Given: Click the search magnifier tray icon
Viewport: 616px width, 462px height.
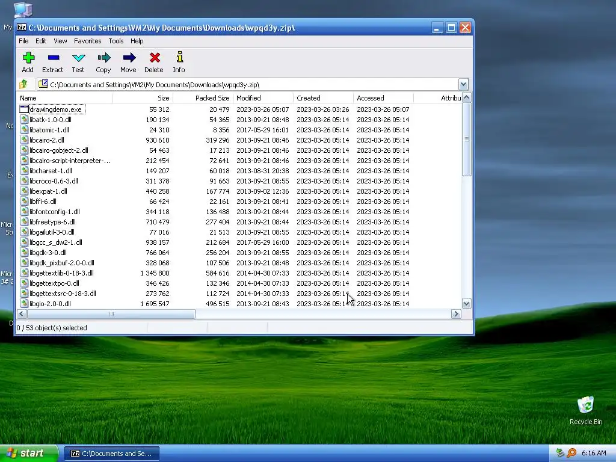Looking at the screenshot, I should click(x=571, y=453).
